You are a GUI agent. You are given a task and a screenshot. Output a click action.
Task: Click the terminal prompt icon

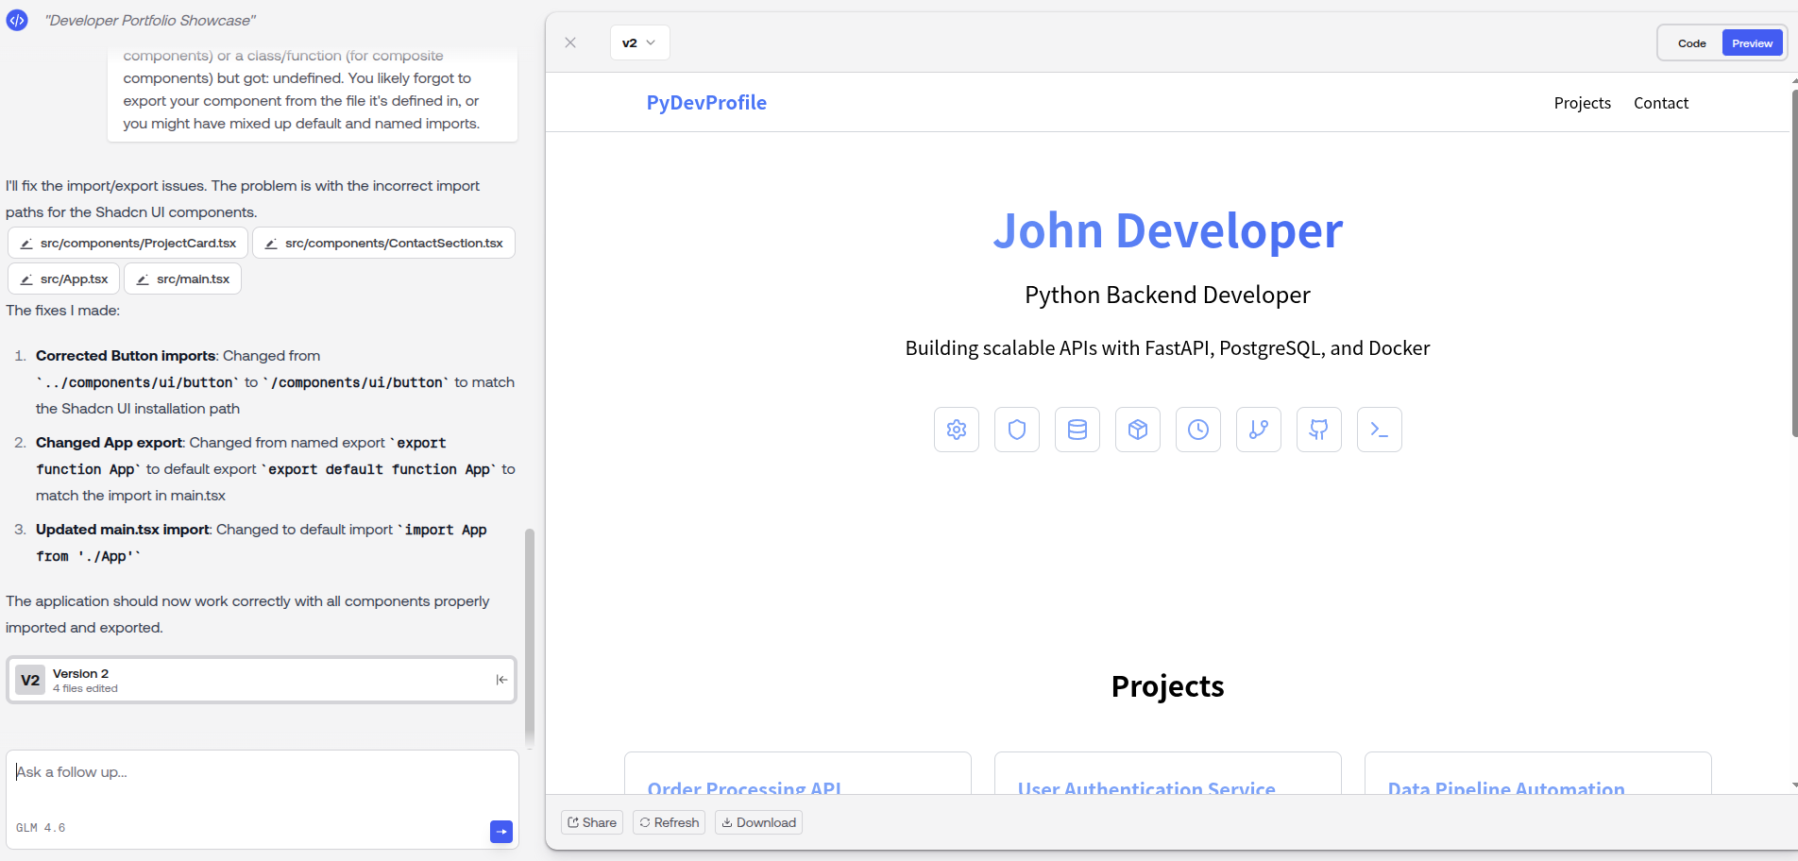tap(1379, 430)
